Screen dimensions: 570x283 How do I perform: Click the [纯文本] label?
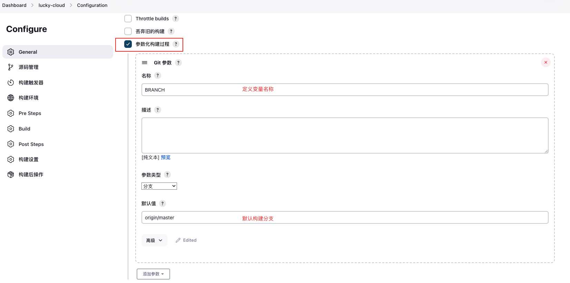(x=150, y=157)
